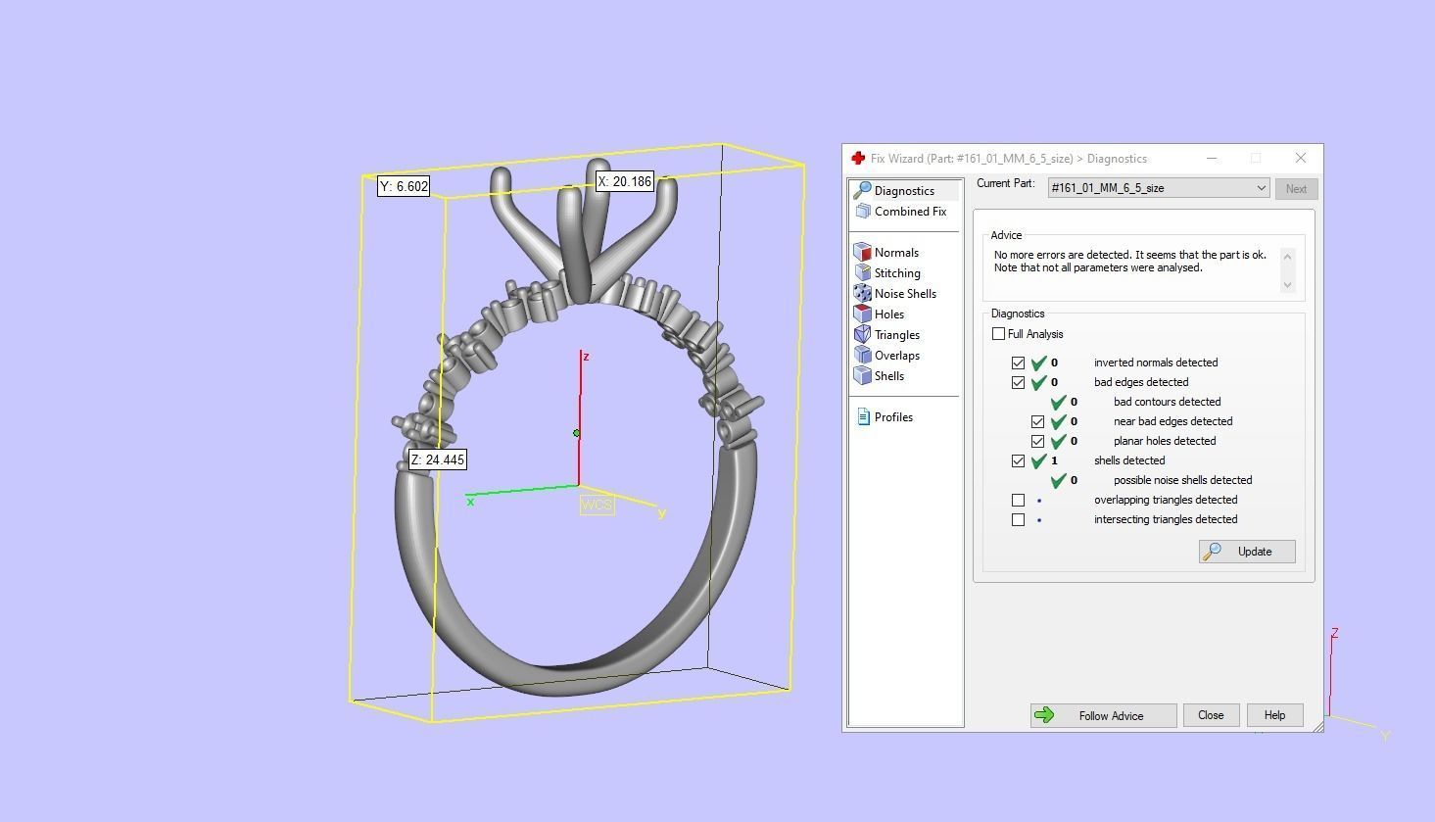Viewport: 1435px width, 822px height.
Task: Click the Follow Advice button
Action: click(x=1103, y=715)
